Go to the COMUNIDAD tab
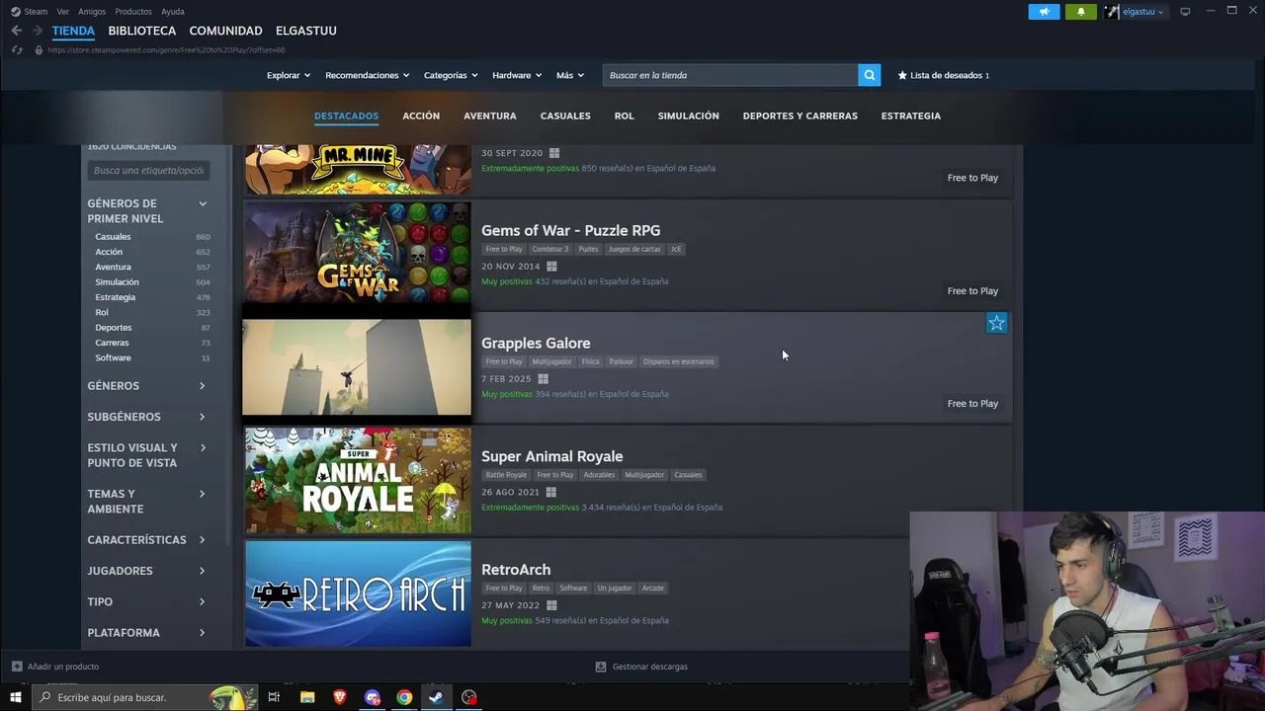 click(x=225, y=31)
